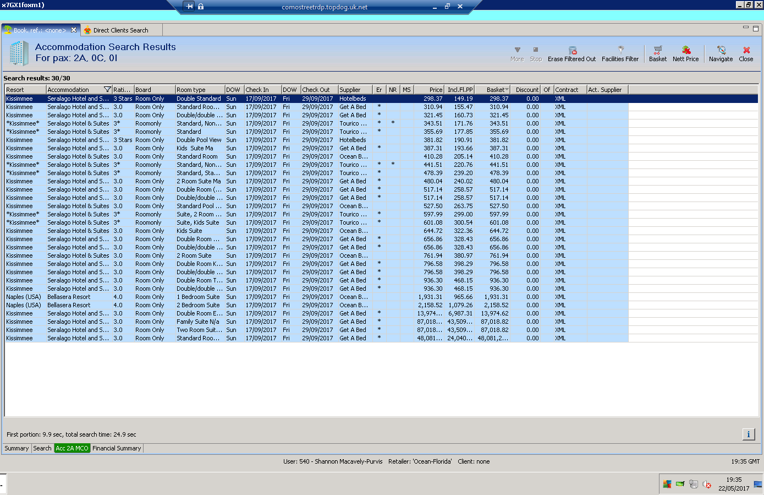Click the "Retailer: 'Ocean-Florida'" status text
This screenshot has width=764, height=495.
(x=420, y=461)
